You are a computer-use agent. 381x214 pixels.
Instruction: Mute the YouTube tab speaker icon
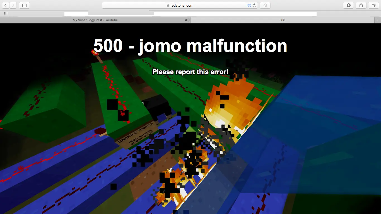[x=187, y=20]
